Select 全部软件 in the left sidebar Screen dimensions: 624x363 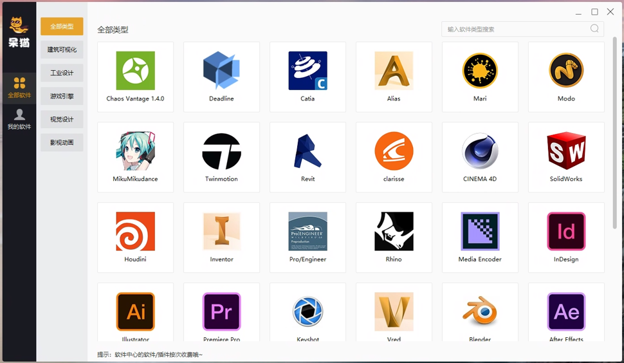coord(19,88)
